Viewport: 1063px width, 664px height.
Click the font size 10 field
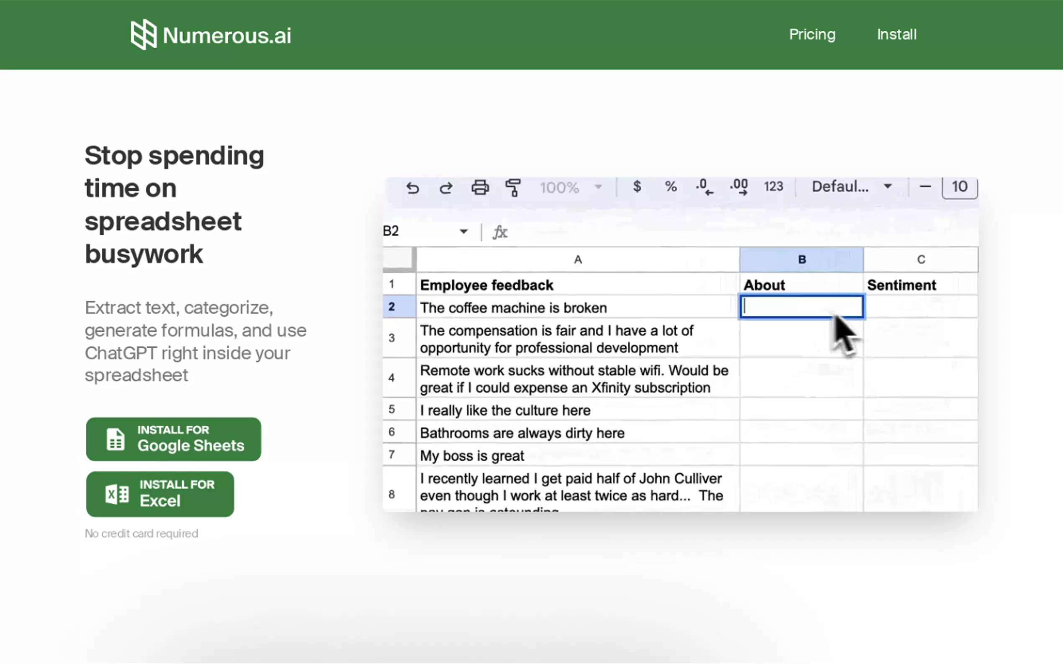point(960,187)
